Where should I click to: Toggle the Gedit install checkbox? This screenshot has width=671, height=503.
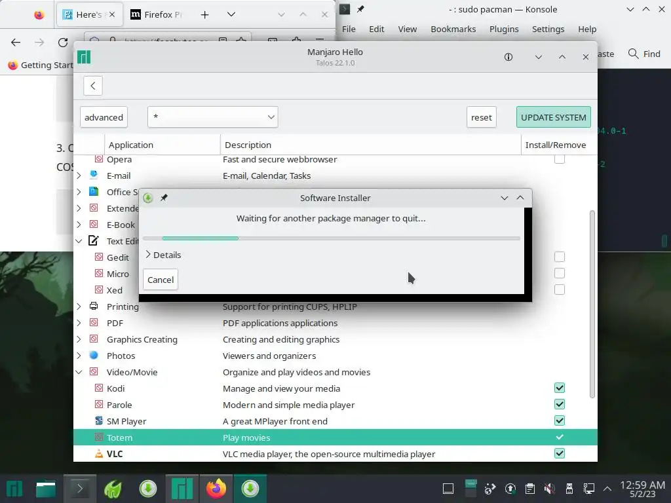coord(560,257)
